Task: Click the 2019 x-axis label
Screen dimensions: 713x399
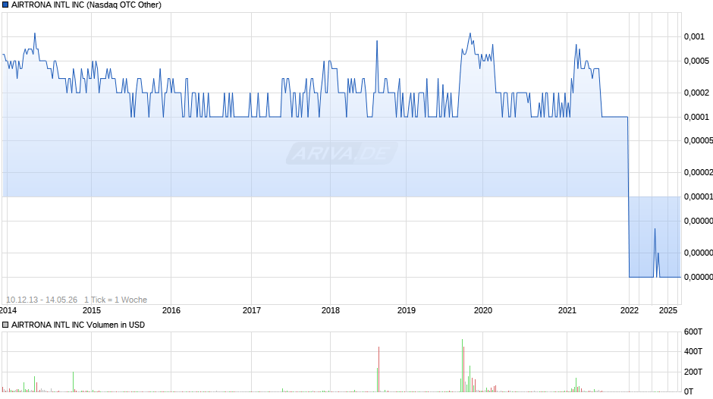Action: [x=406, y=310]
